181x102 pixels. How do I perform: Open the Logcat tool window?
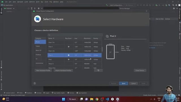46,93
